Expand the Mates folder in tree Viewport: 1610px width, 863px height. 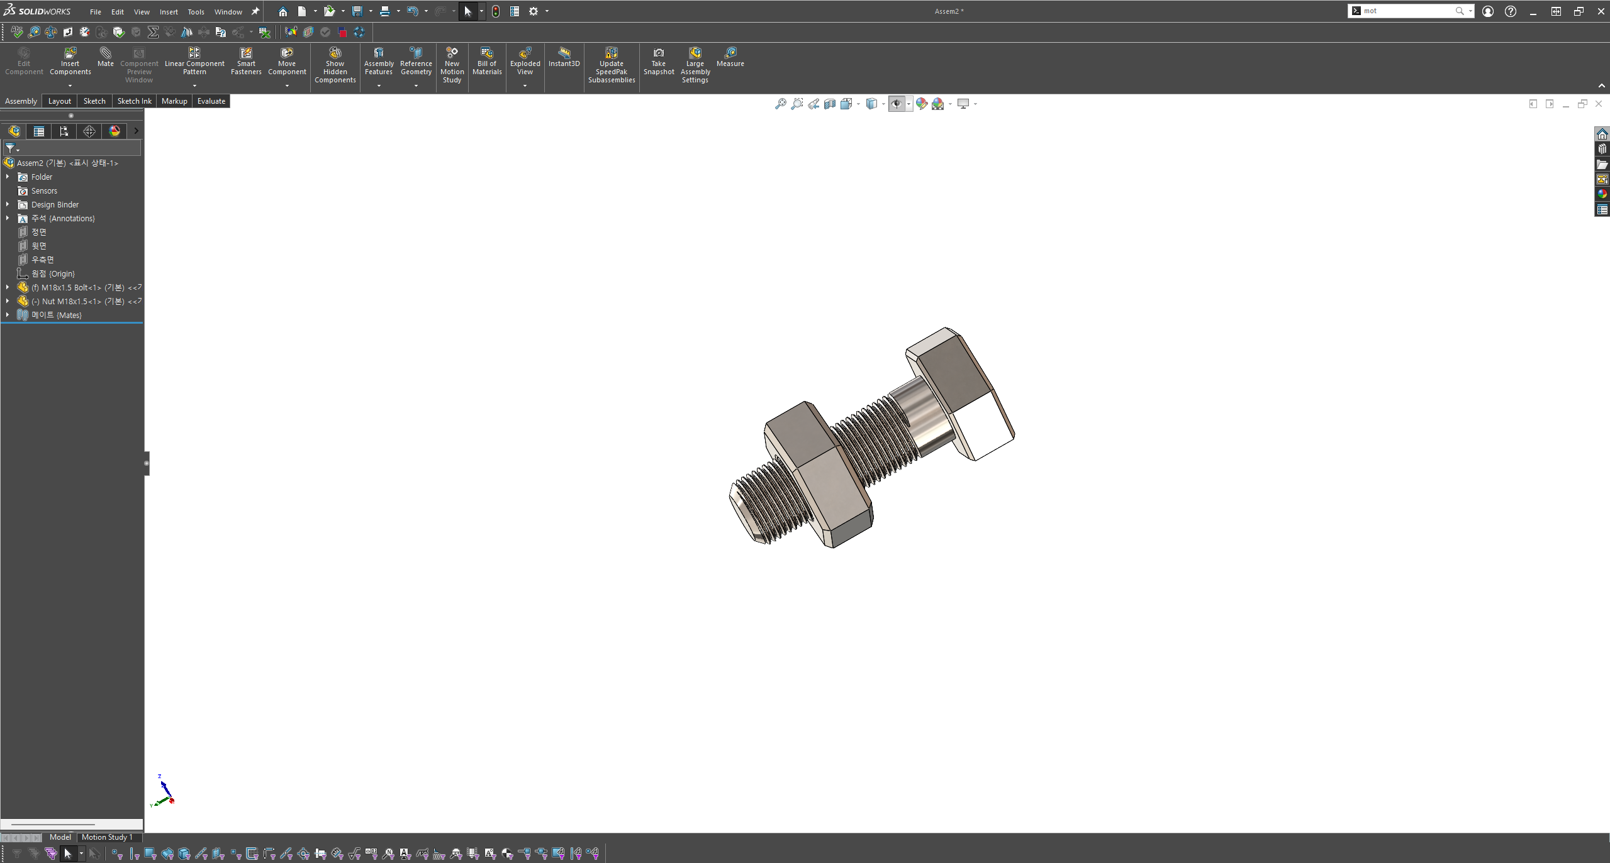pos(8,315)
